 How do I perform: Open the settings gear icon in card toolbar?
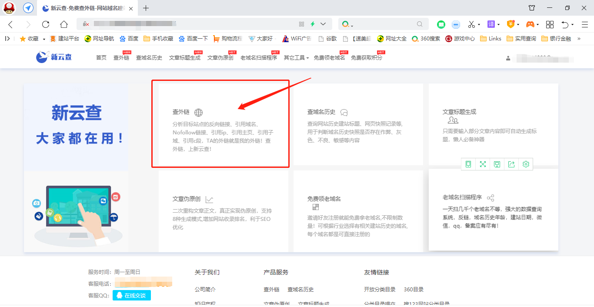point(526,164)
